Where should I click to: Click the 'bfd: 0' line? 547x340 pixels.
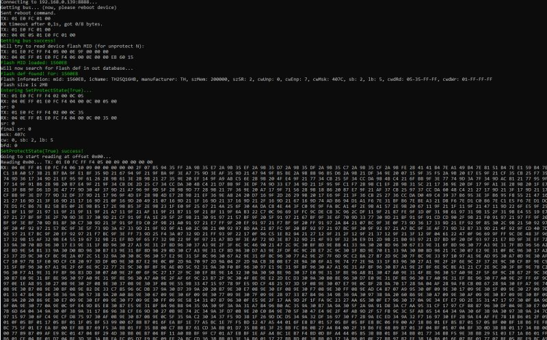(9, 146)
